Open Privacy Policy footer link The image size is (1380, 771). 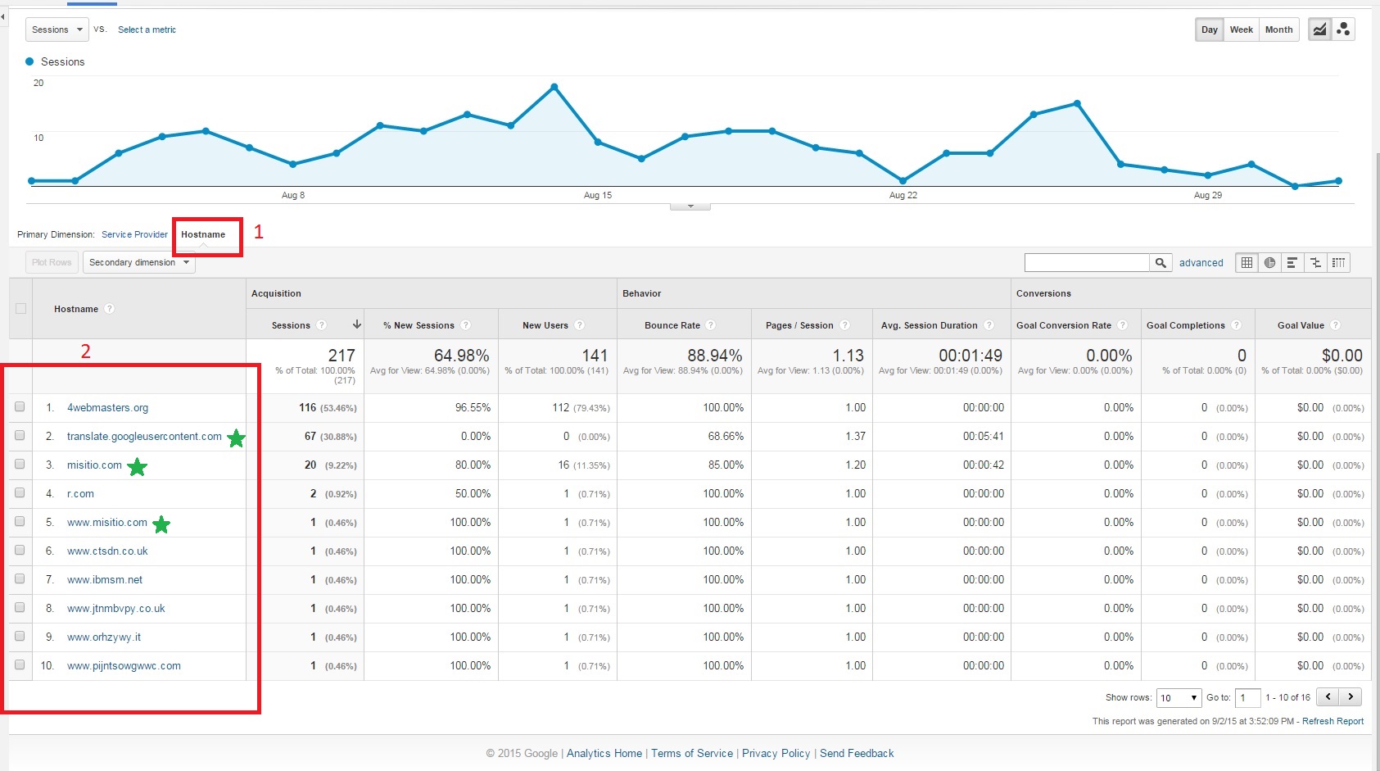[x=776, y=753]
